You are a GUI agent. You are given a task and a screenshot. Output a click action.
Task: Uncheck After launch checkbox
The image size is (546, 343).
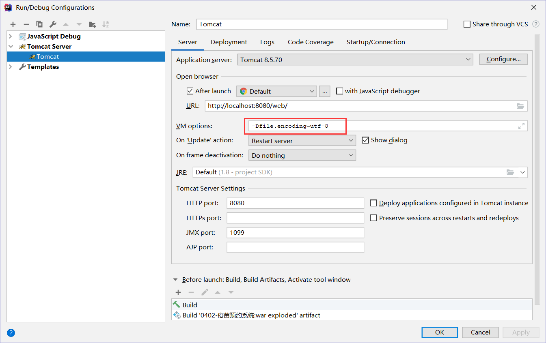[190, 91]
